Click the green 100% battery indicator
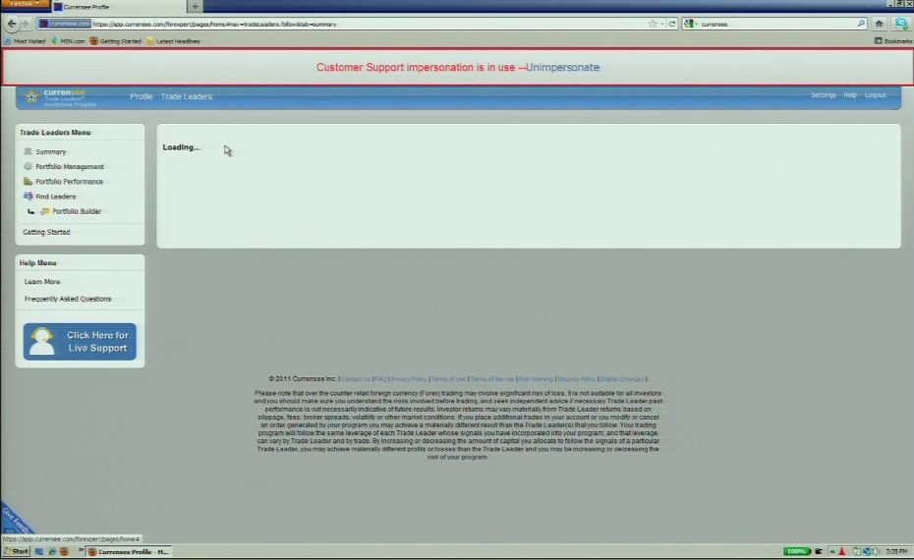Viewport: 914px width, 560px height. [797, 551]
